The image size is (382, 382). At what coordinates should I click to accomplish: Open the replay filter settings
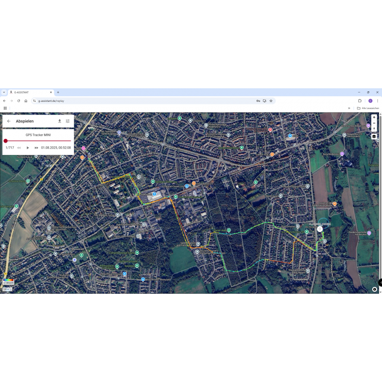tap(67, 121)
